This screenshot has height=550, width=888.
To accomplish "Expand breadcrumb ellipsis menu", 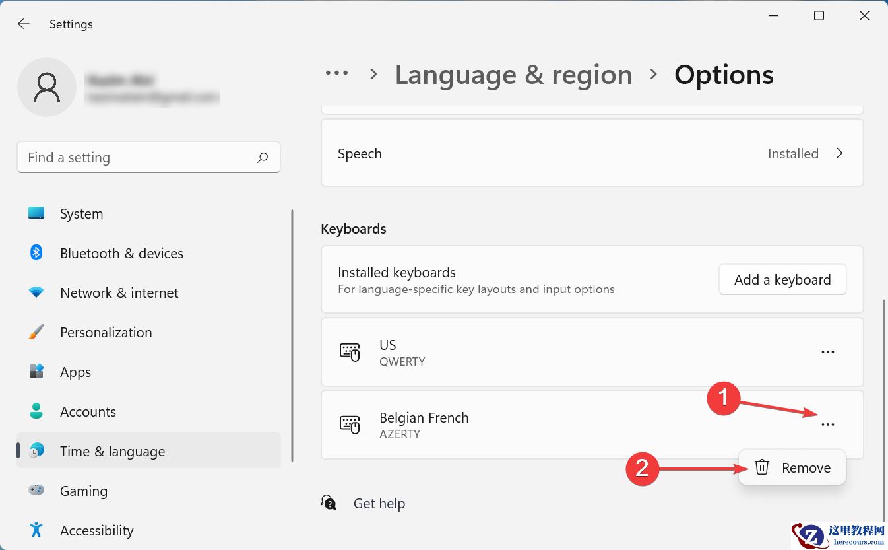I will [336, 74].
